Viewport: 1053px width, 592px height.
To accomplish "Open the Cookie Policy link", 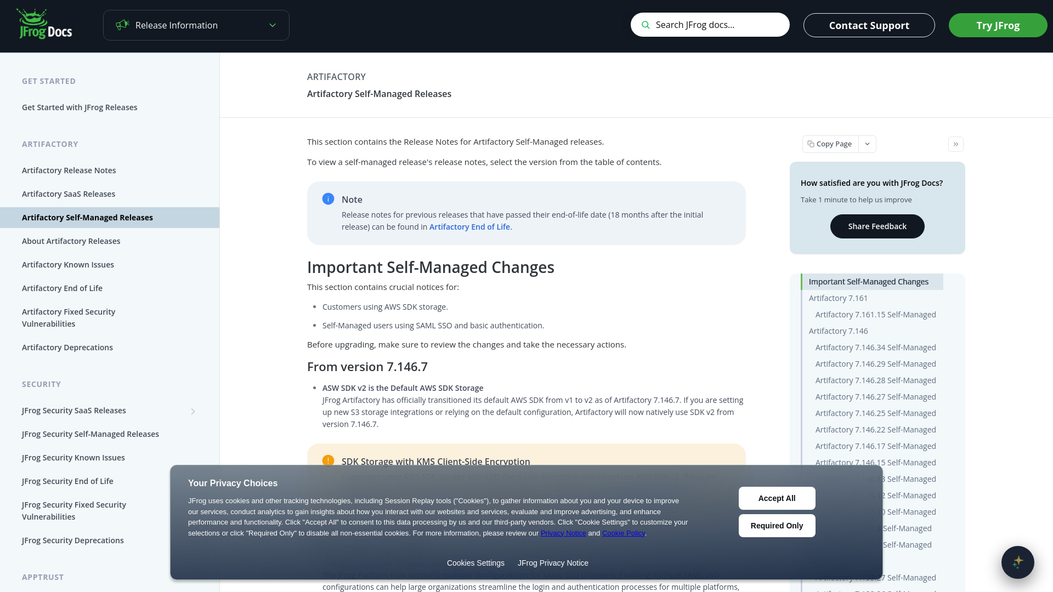I will click(x=624, y=533).
